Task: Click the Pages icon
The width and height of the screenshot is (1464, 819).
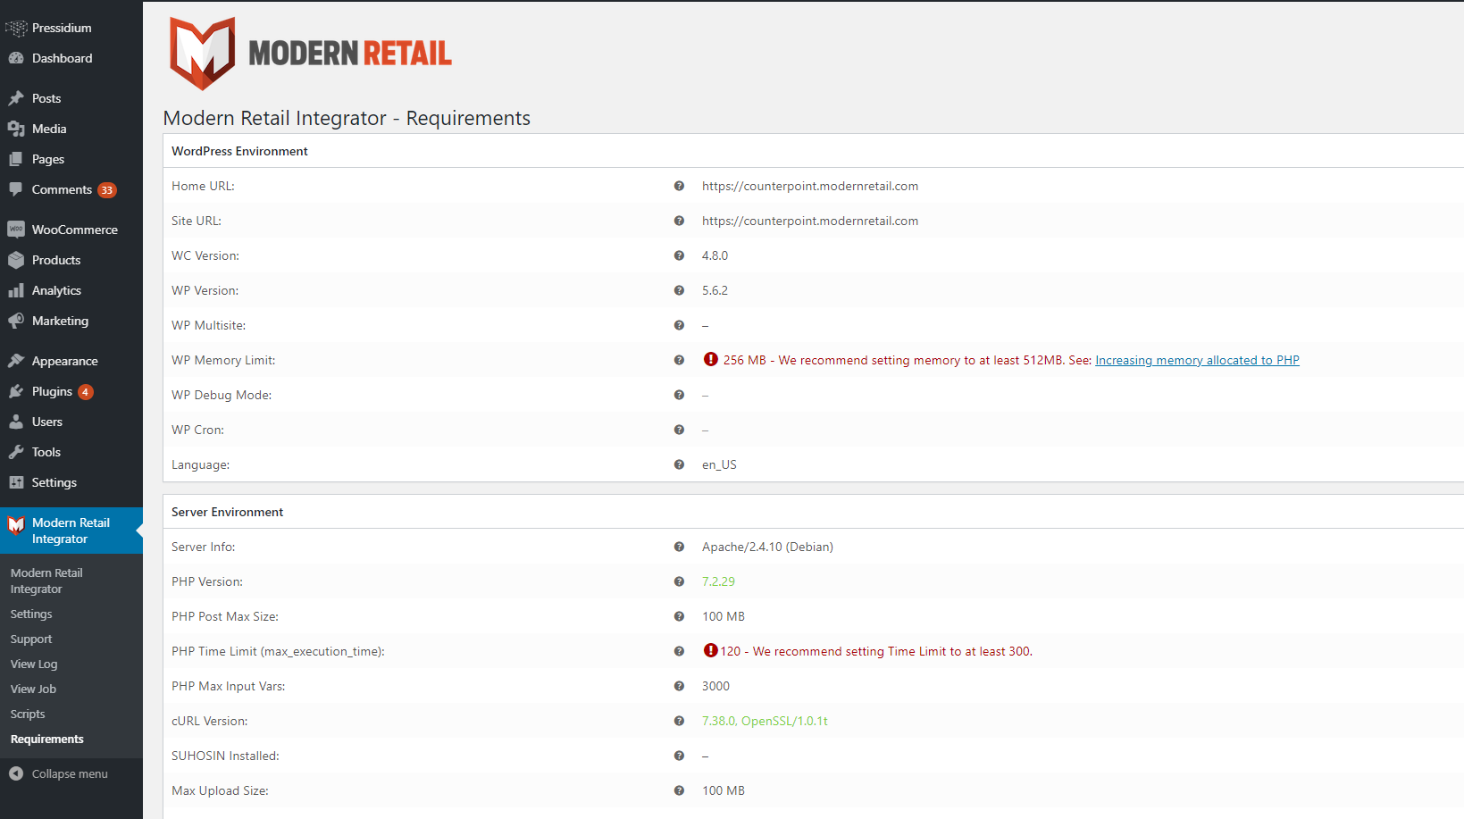Action: pos(16,159)
